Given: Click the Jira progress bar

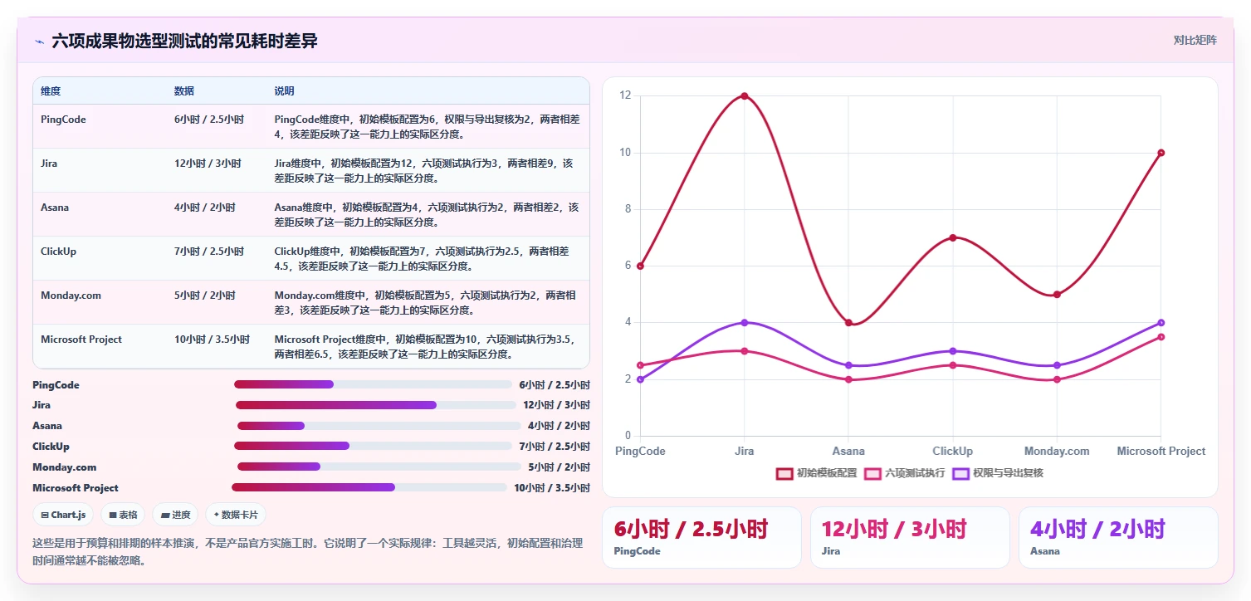Looking at the screenshot, I should point(375,405).
